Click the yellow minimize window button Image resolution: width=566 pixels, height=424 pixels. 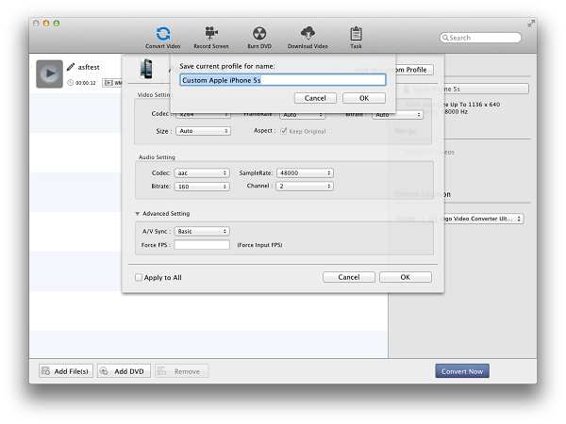pos(46,23)
